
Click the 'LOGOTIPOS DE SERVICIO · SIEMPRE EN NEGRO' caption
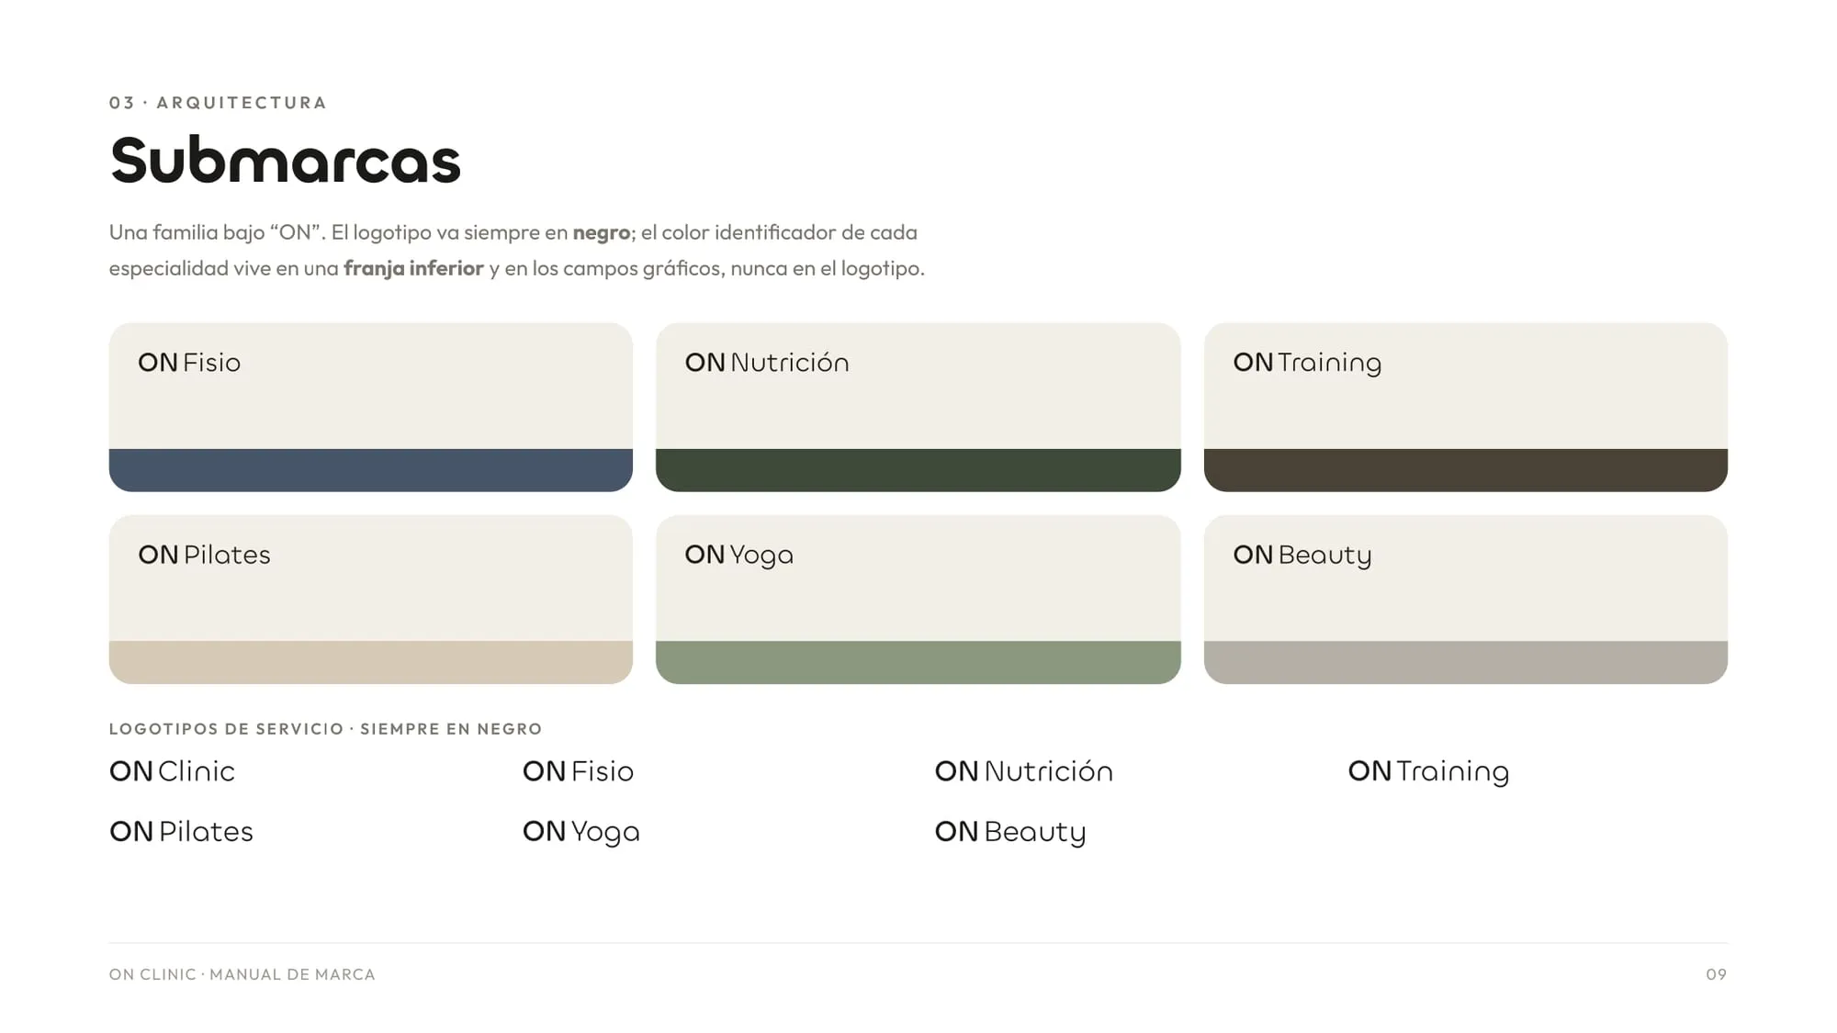coord(325,729)
